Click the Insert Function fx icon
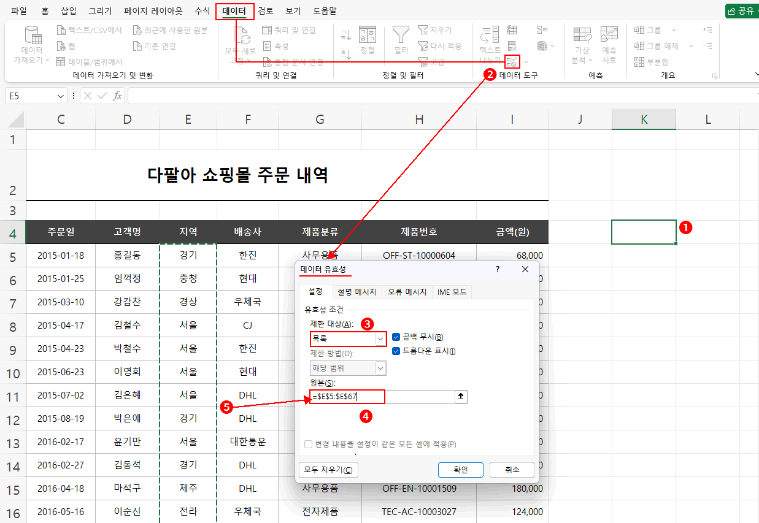The image size is (759, 523). (117, 96)
